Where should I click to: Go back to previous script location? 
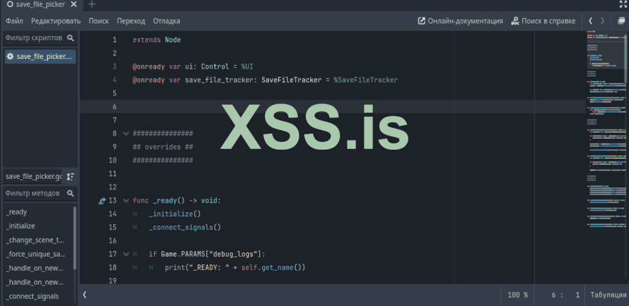(x=591, y=21)
